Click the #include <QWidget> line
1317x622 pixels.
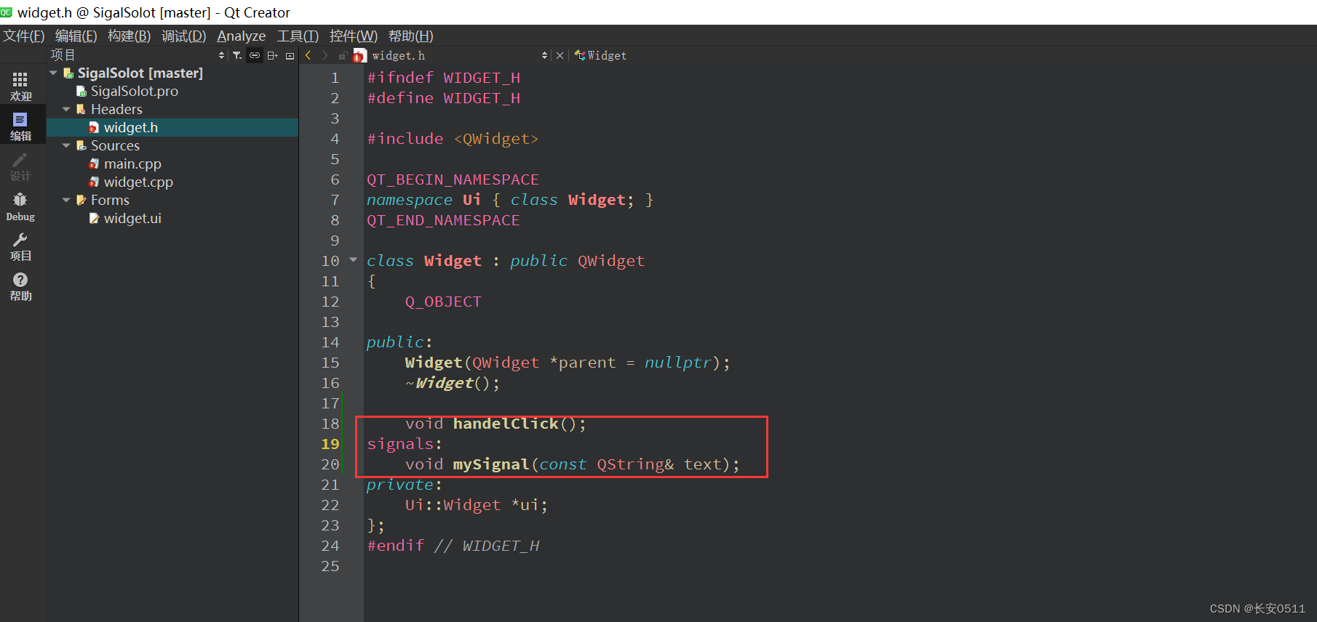(453, 139)
